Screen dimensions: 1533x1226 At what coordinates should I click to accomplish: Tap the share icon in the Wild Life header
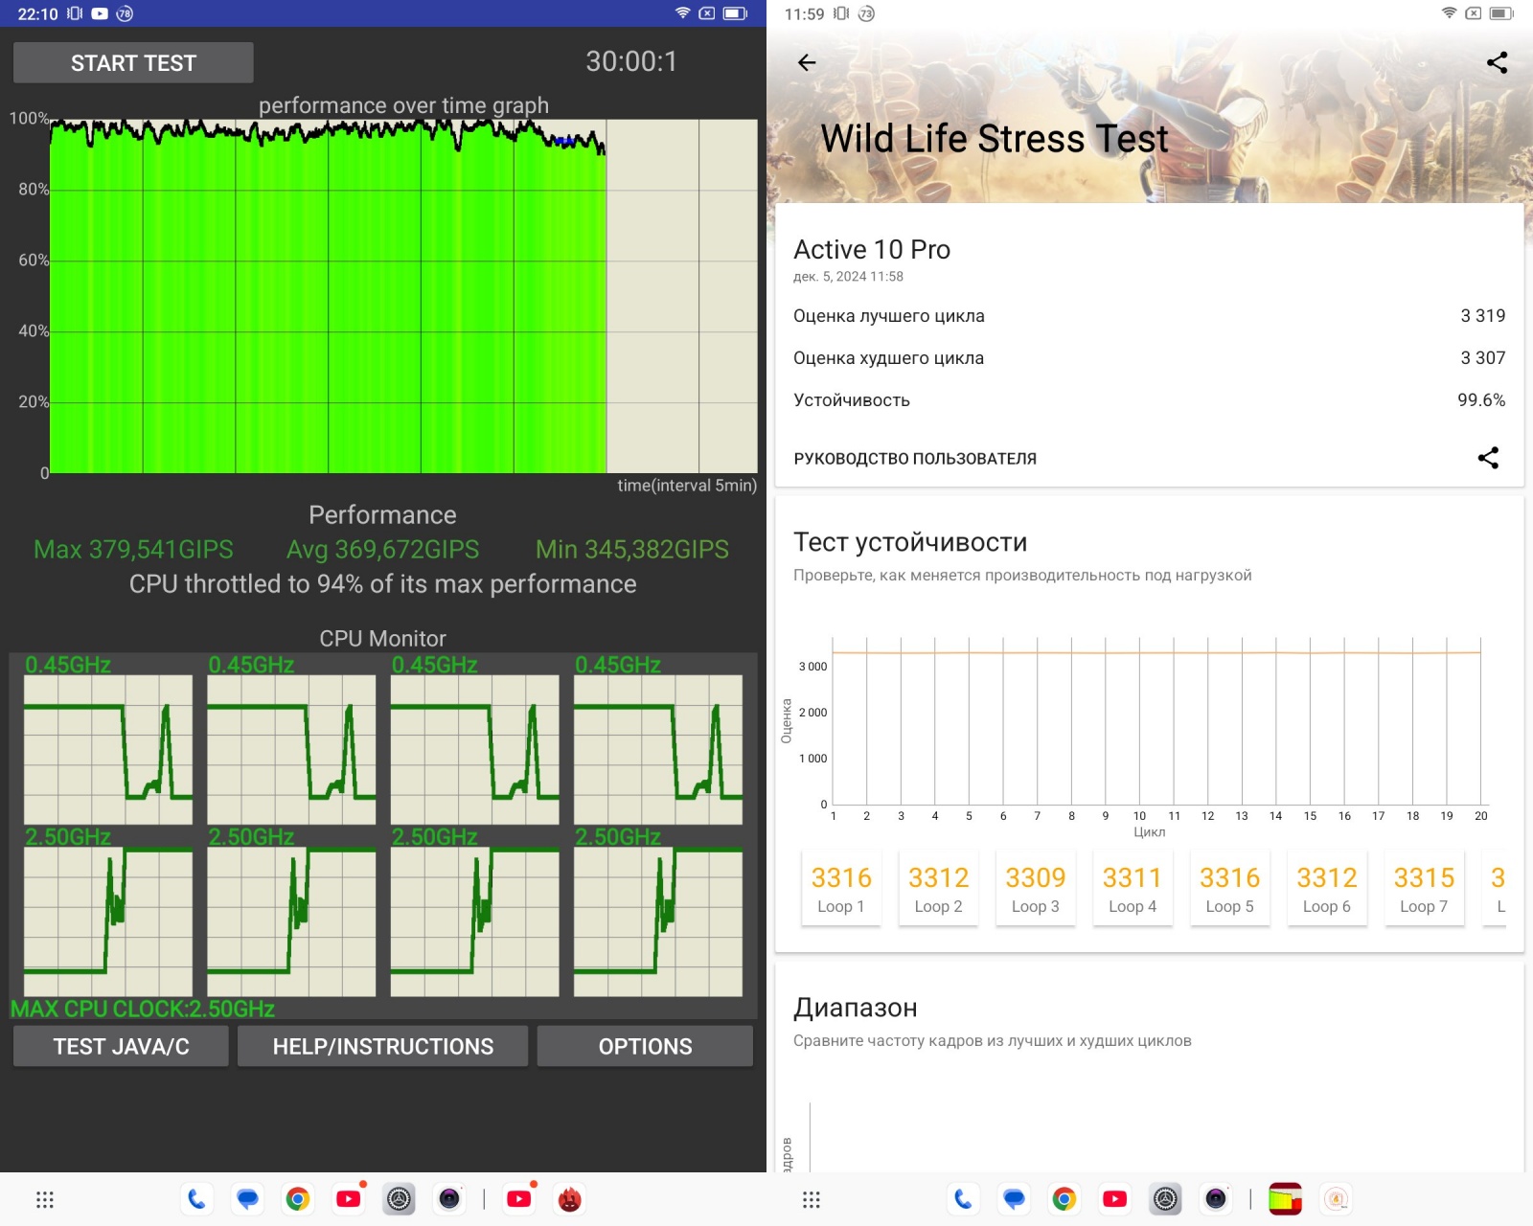(x=1497, y=62)
